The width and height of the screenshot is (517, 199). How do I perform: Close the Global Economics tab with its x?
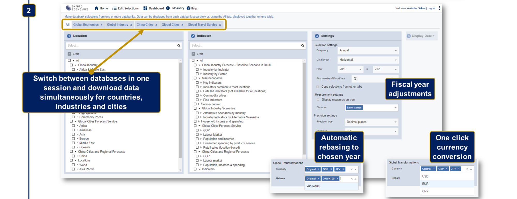[102, 25]
